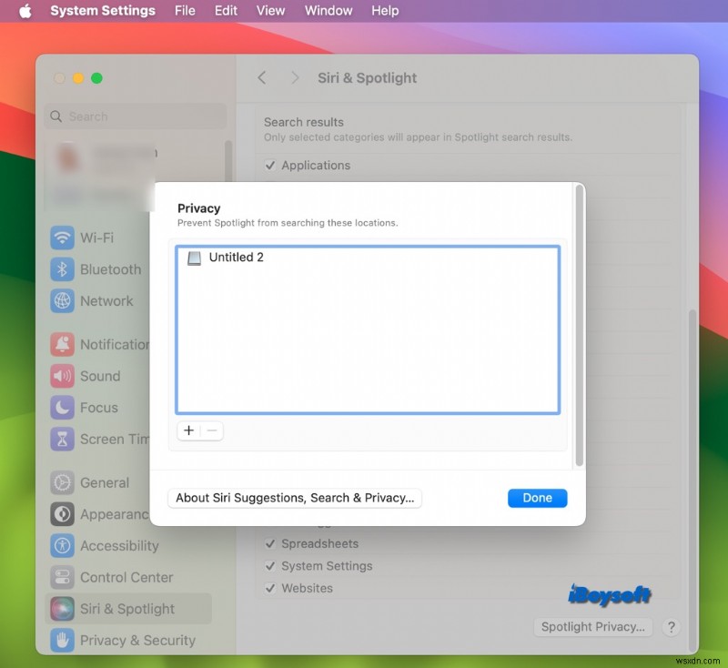The width and height of the screenshot is (728, 668).
Task: Toggle the Applications checkbox
Action: [269, 166]
